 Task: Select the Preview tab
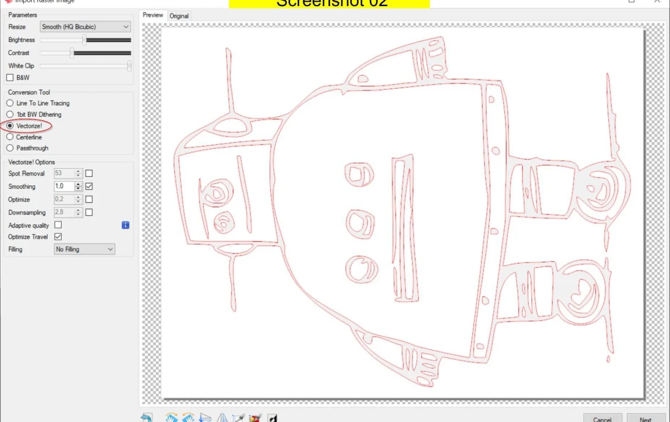click(x=153, y=15)
